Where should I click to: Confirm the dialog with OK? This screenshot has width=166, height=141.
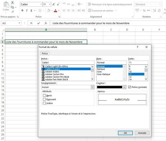(x=125, y=133)
